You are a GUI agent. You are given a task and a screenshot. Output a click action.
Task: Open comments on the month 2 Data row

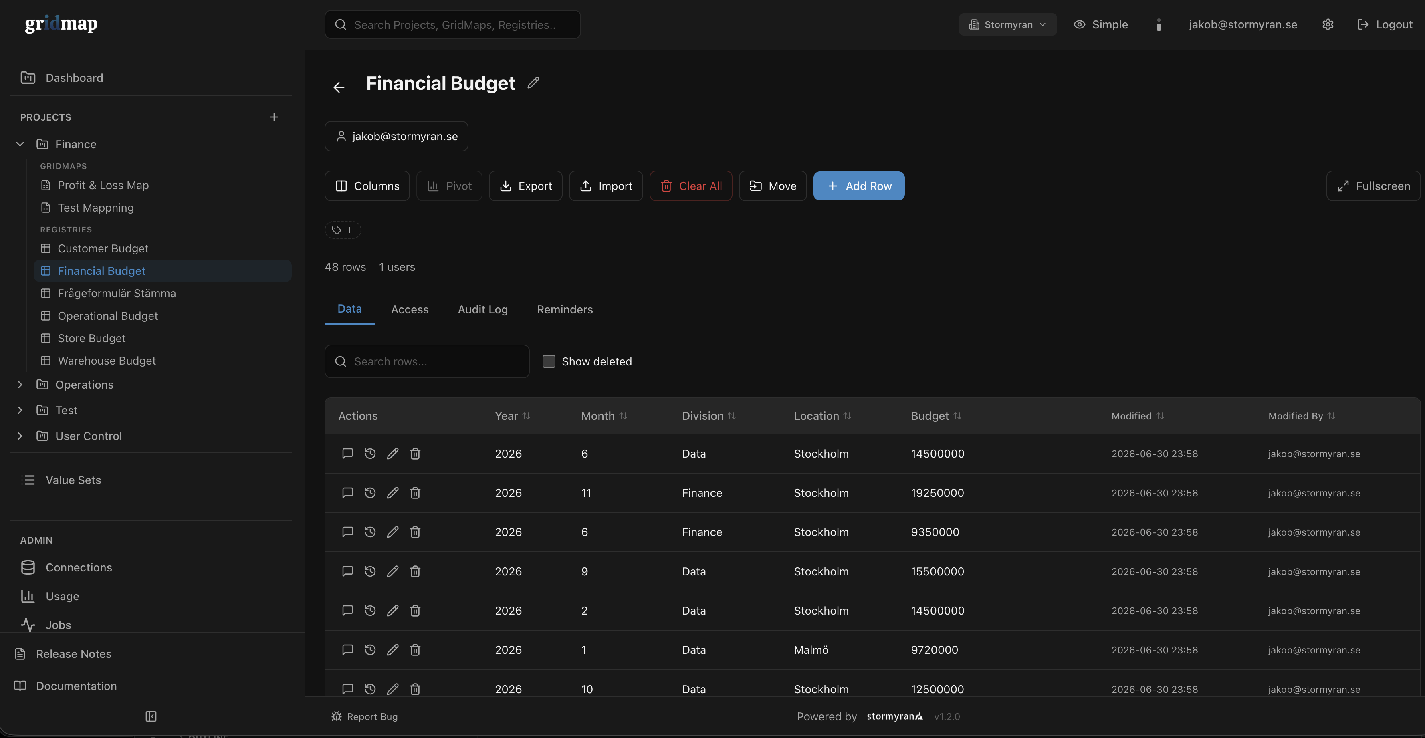pyautogui.click(x=347, y=611)
